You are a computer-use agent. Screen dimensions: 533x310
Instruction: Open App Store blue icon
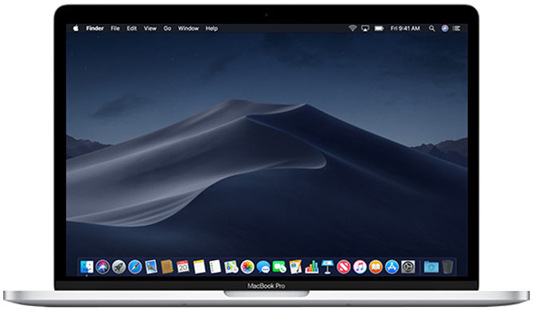coord(391,267)
